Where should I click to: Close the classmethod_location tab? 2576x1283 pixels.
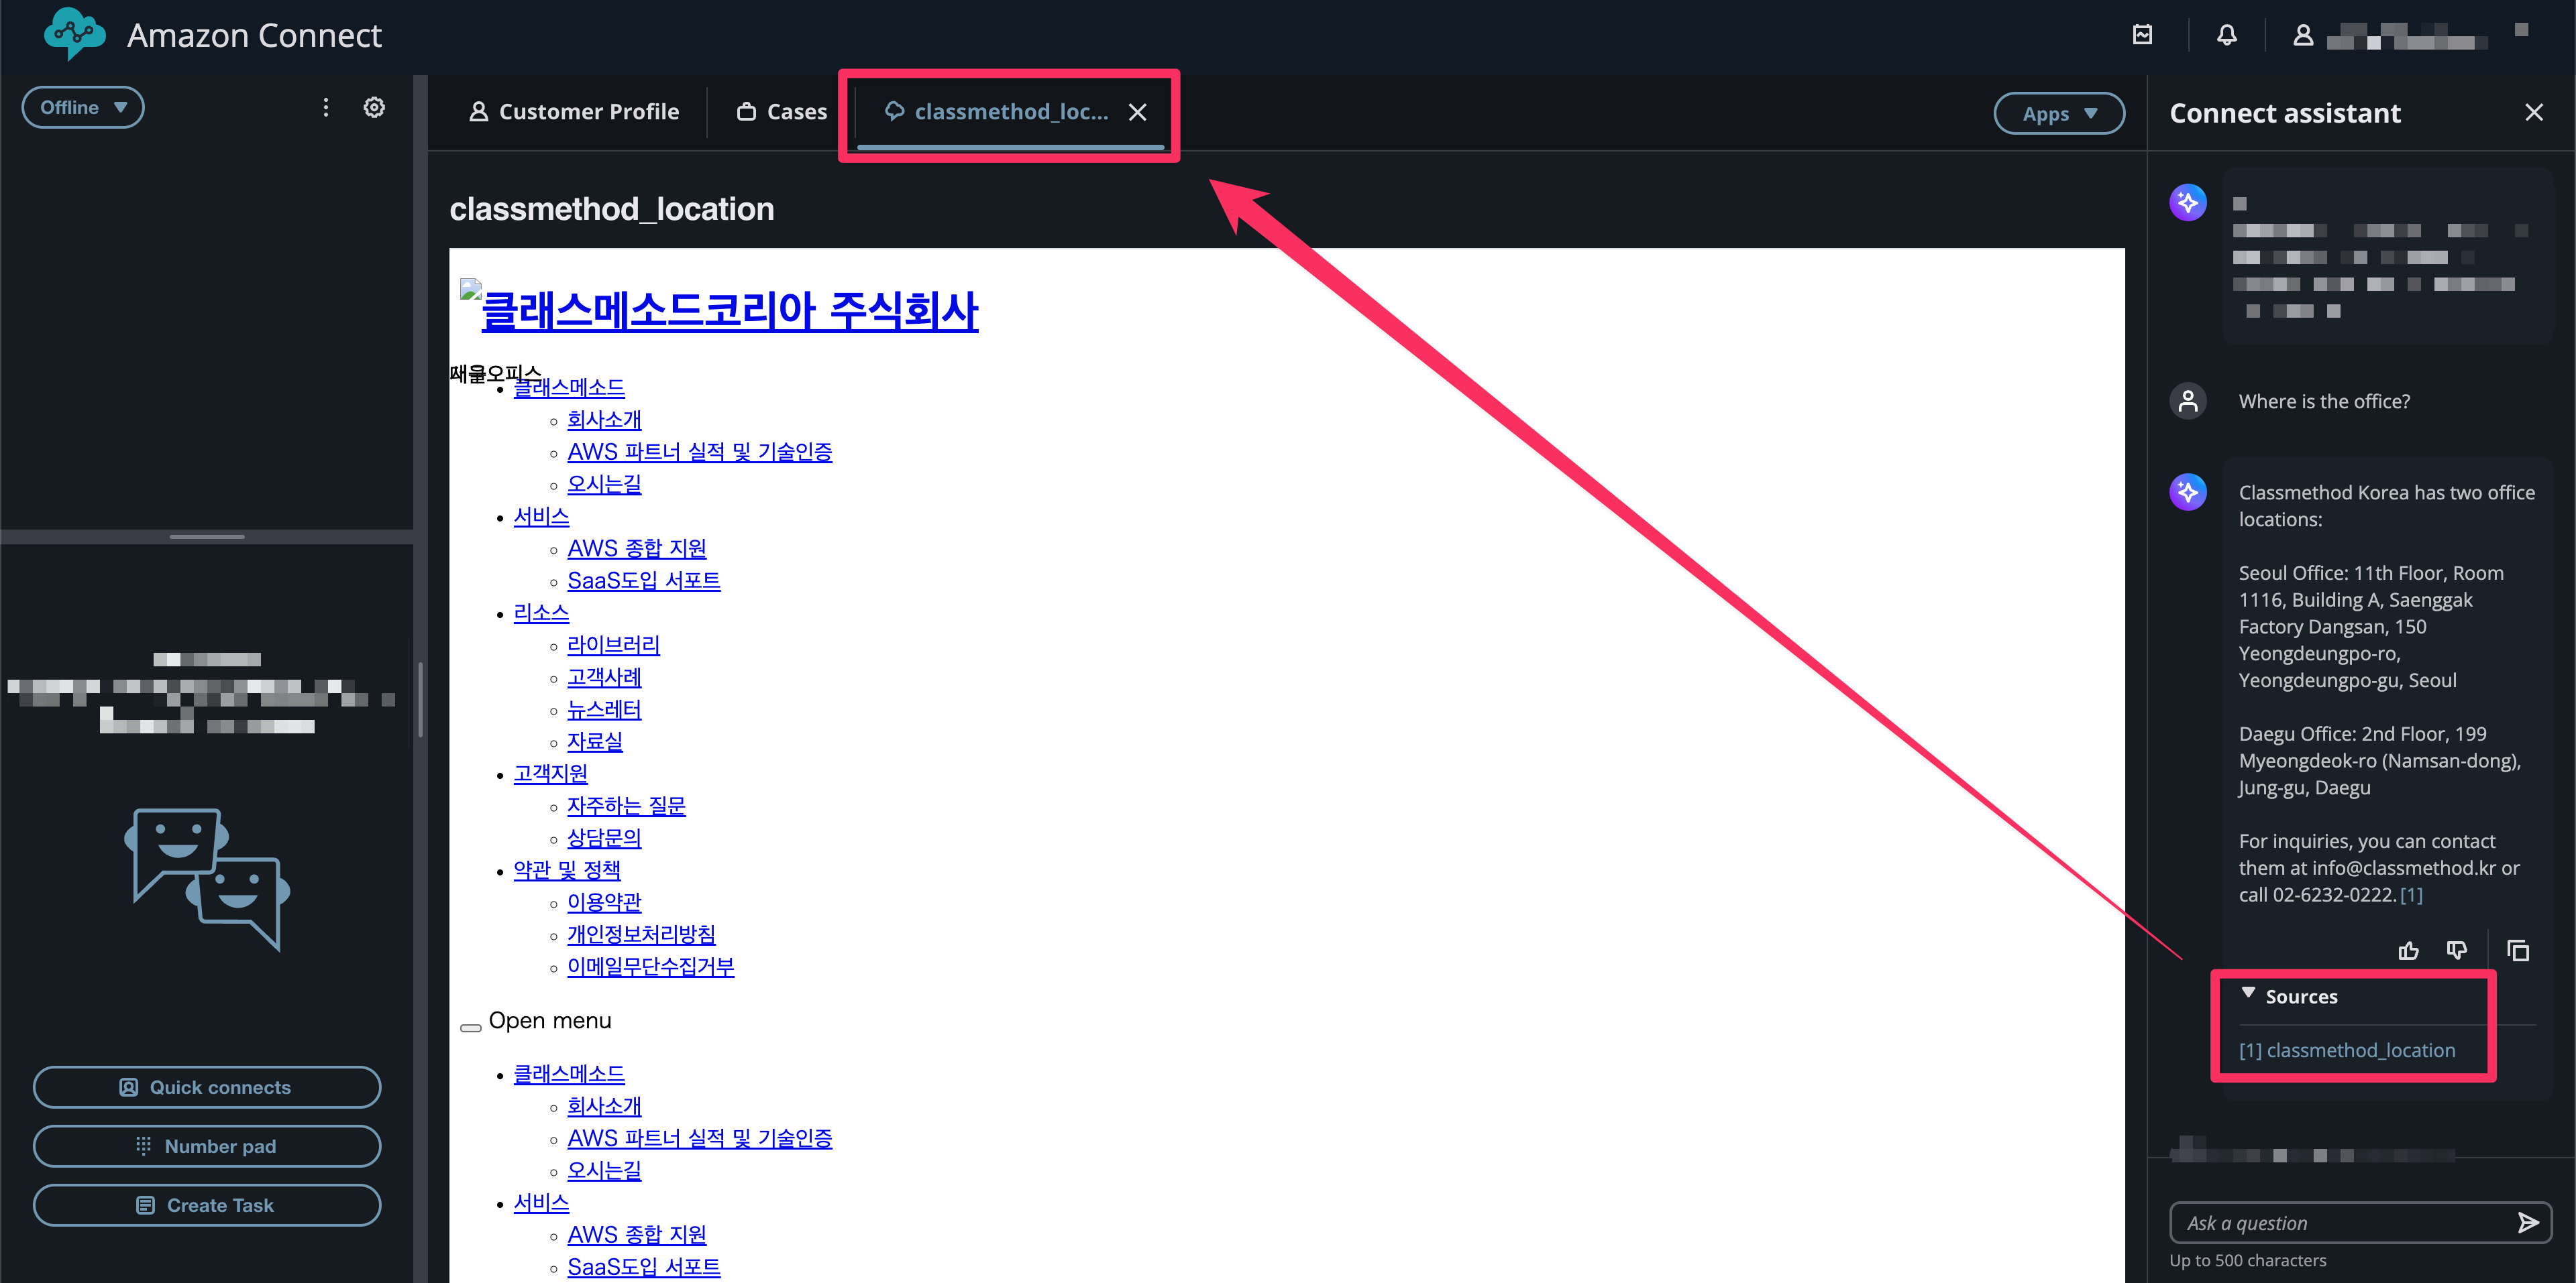coord(1137,113)
